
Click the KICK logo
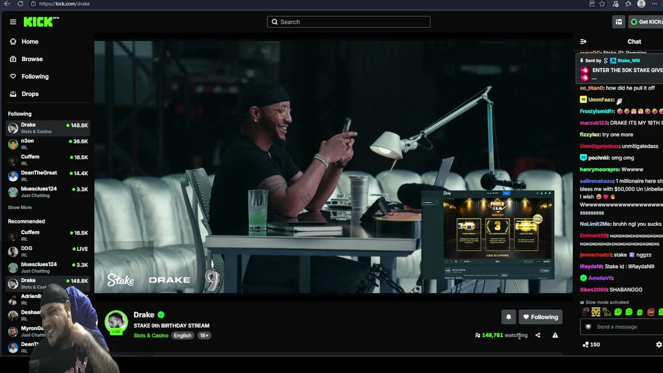41,22
